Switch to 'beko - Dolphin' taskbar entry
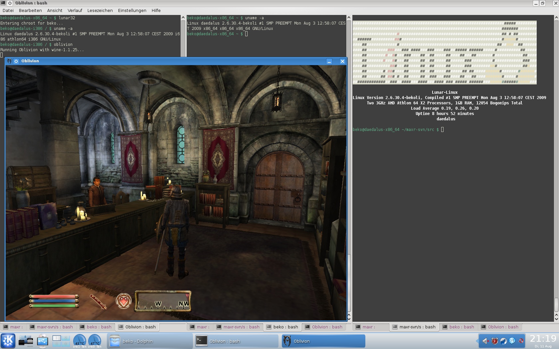 150,341
